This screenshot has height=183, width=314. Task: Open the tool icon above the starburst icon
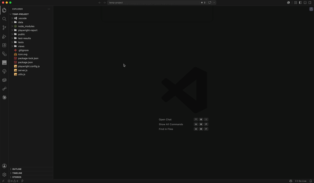(4, 89)
